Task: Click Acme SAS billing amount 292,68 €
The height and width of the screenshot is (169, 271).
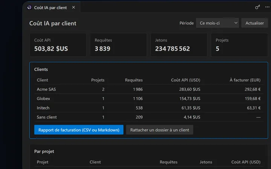Action: point(253,89)
